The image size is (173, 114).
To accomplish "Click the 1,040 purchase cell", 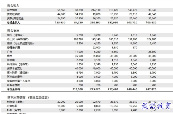I will coord(153,35).
